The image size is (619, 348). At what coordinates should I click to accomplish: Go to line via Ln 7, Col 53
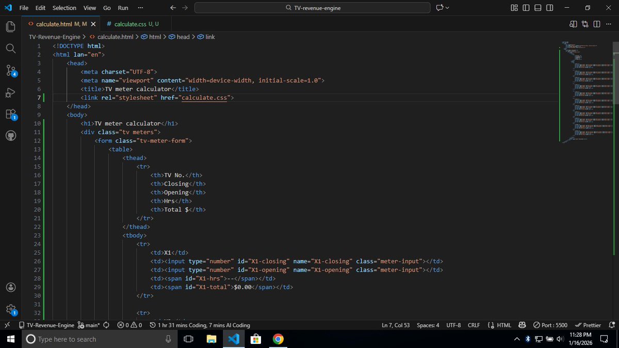[396, 325]
